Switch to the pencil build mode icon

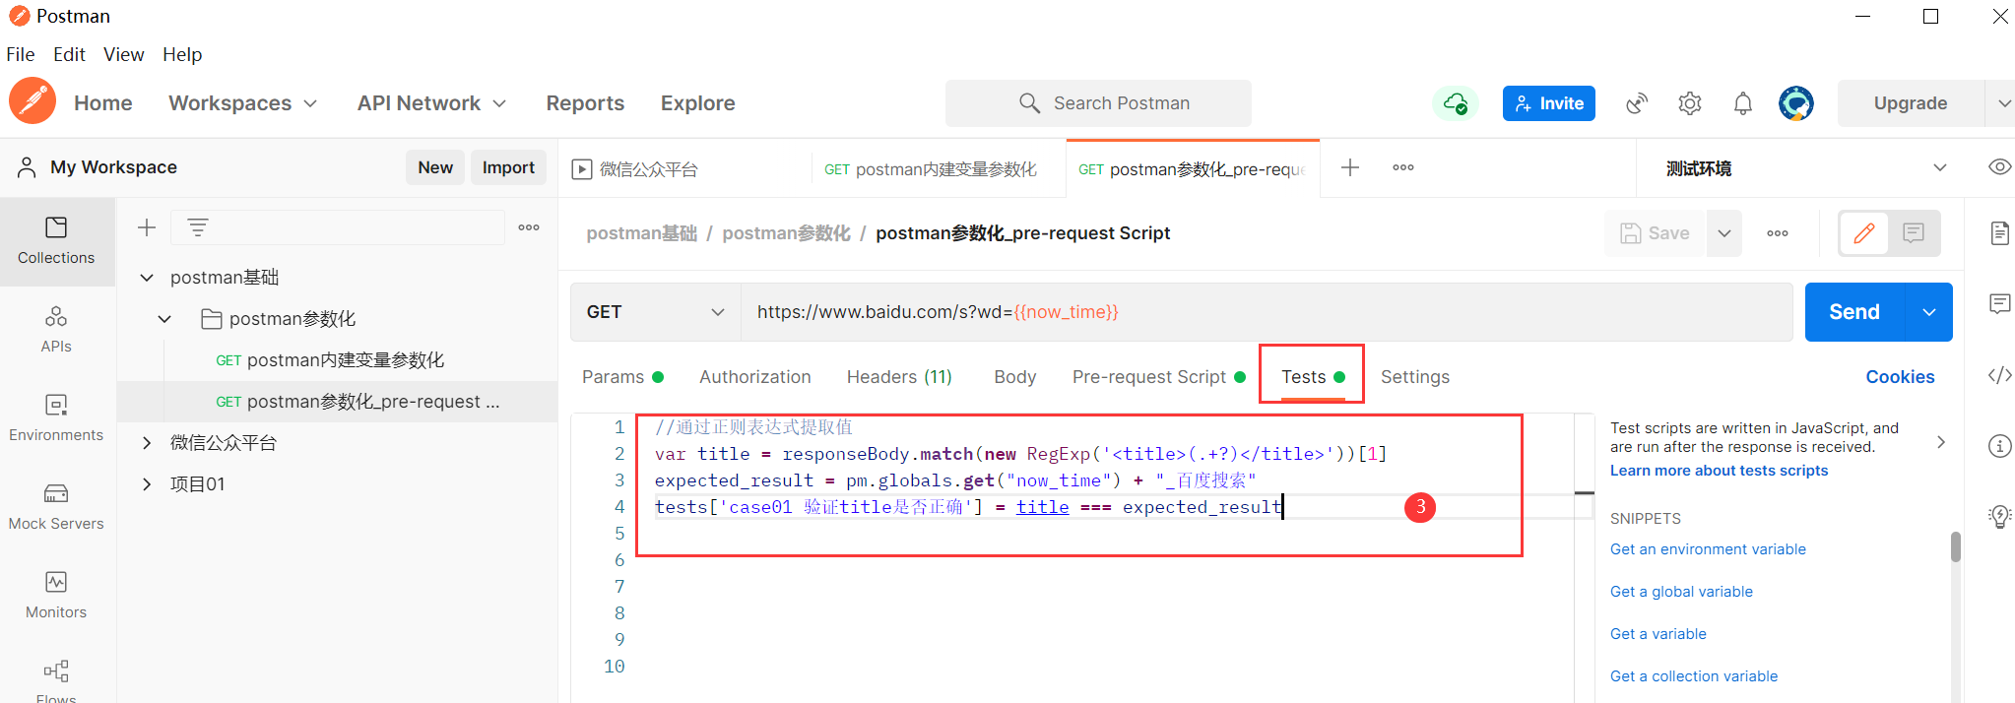(1864, 233)
